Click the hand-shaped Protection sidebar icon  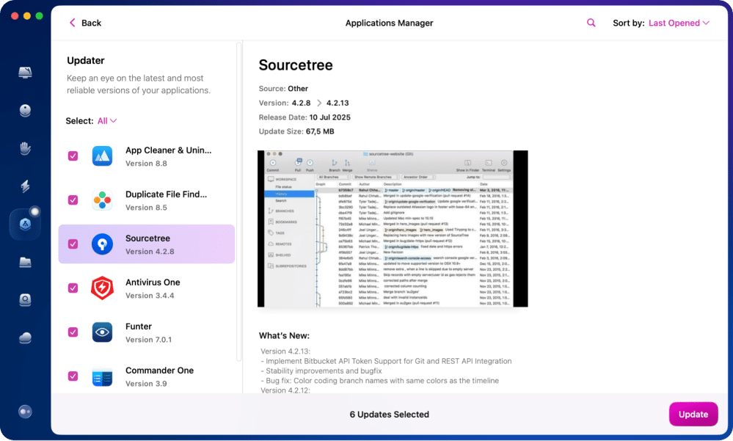tap(25, 149)
